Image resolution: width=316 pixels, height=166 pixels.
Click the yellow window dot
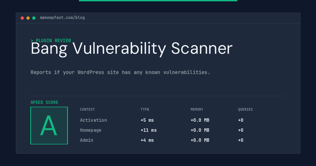click(28, 18)
